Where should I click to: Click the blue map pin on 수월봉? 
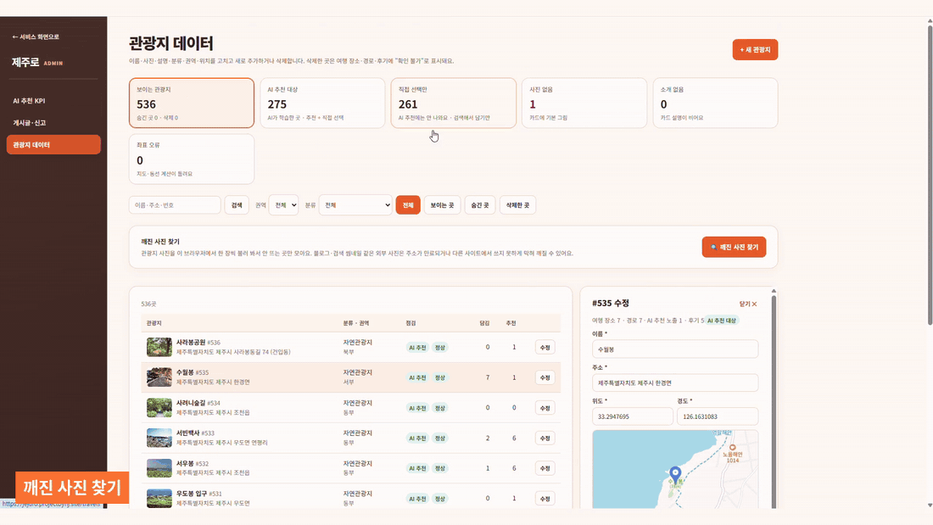point(675,474)
